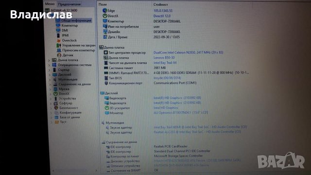
Task: Expand the Дисплей tree node
Action: [50, 75]
